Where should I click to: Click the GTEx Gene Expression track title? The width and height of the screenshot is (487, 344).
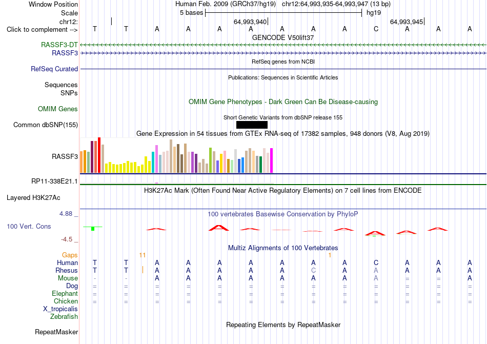pos(283,134)
